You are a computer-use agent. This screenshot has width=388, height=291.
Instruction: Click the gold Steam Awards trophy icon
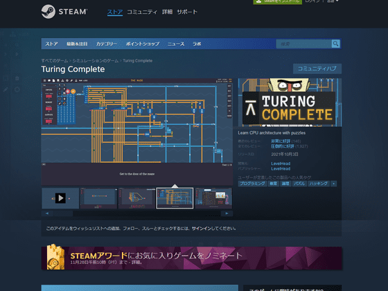click(x=56, y=257)
